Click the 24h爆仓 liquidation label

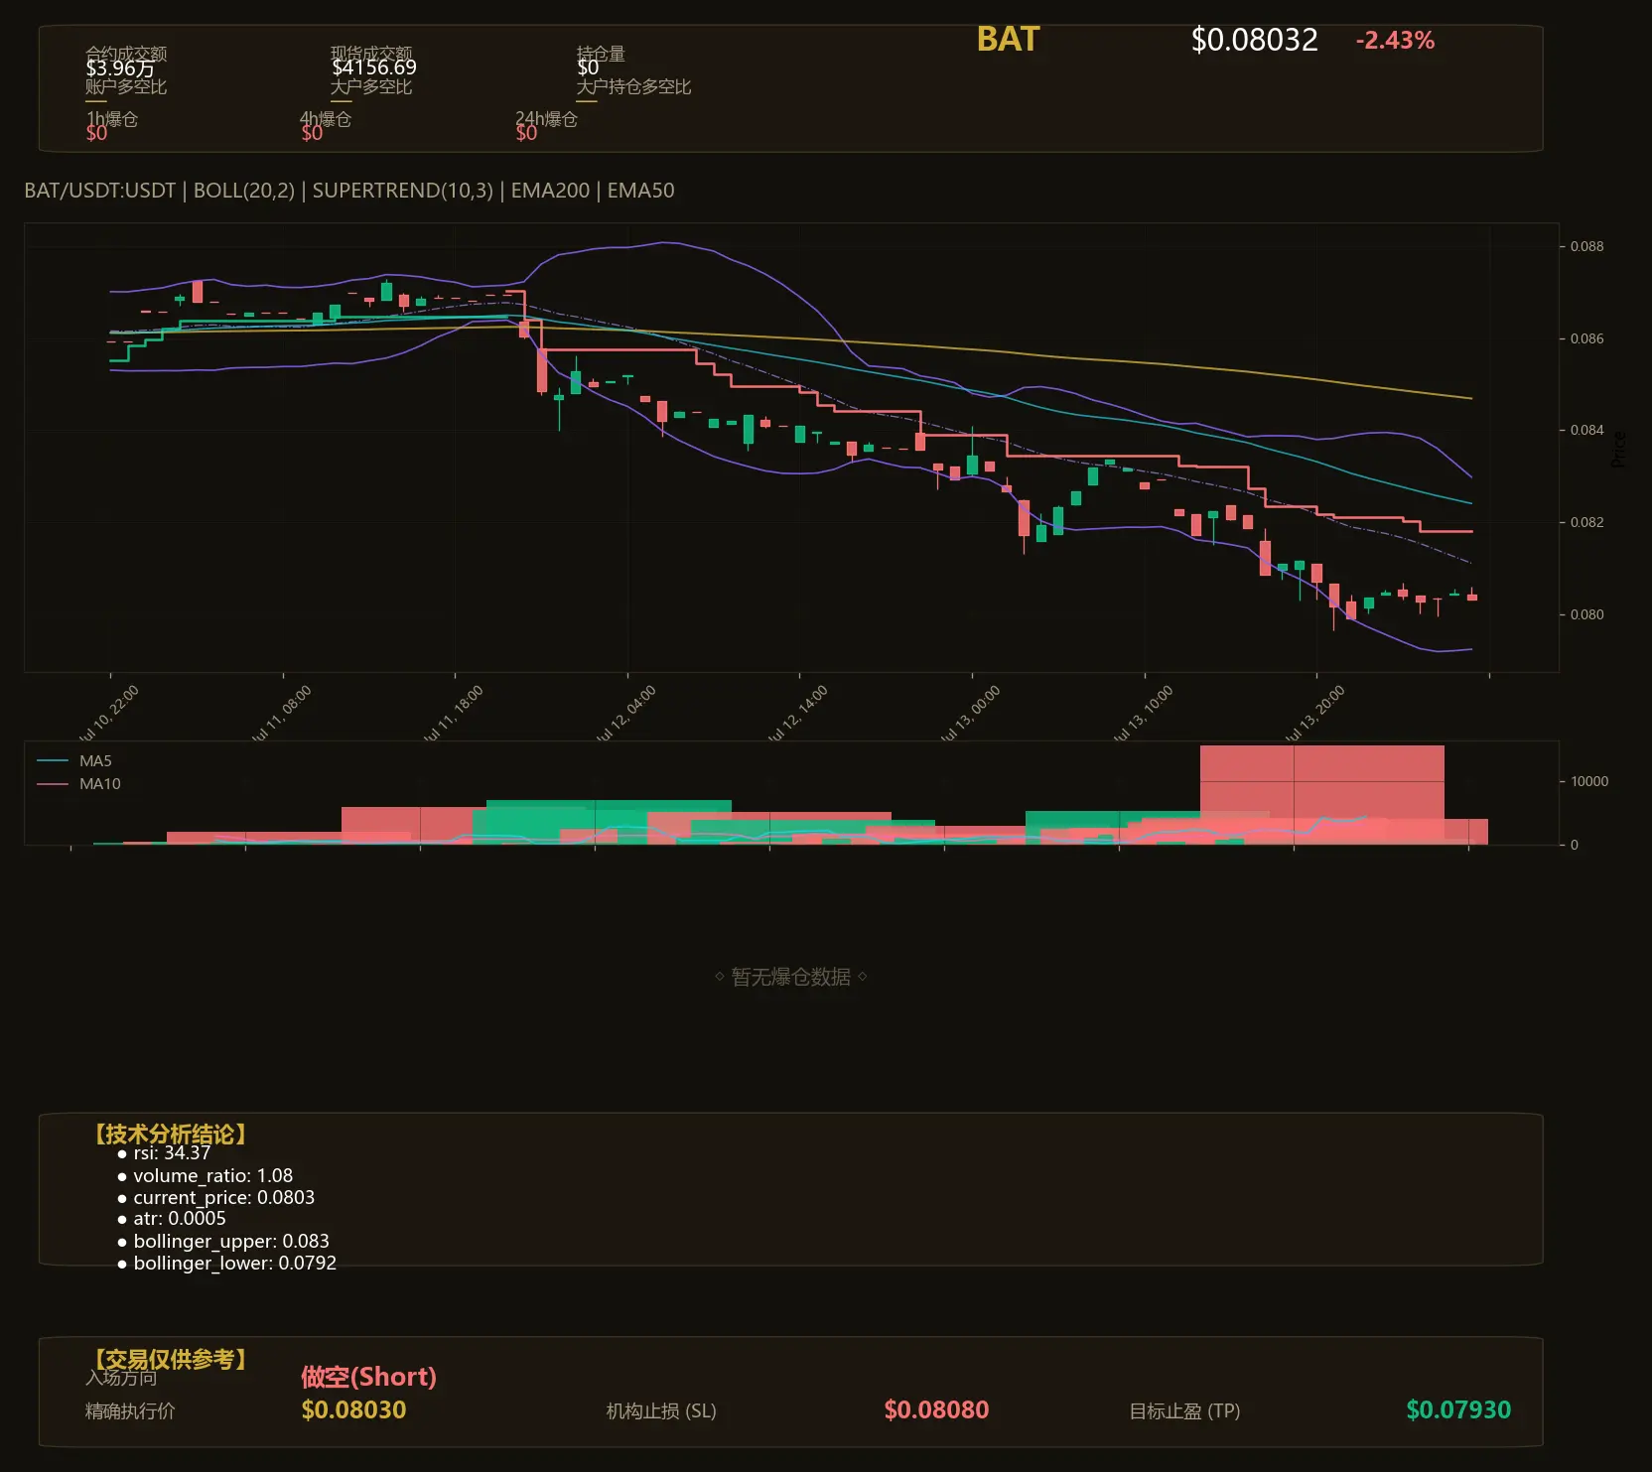(x=546, y=119)
